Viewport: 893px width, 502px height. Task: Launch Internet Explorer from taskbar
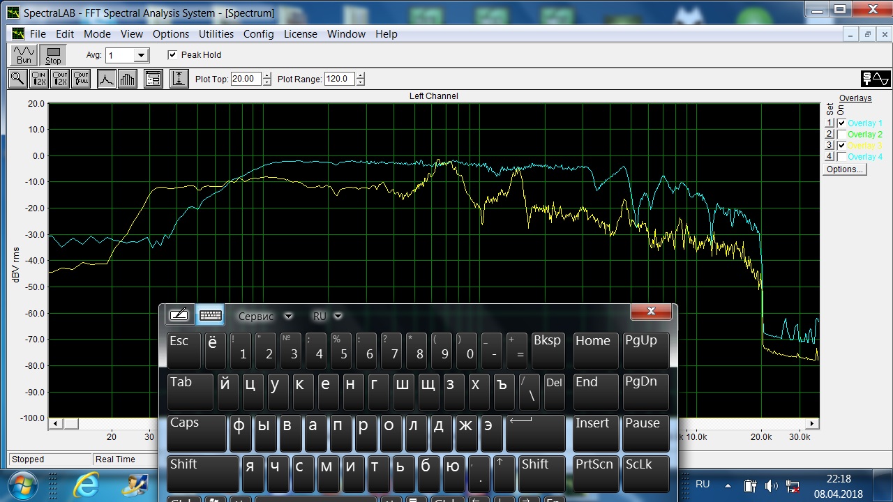[x=86, y=486]
